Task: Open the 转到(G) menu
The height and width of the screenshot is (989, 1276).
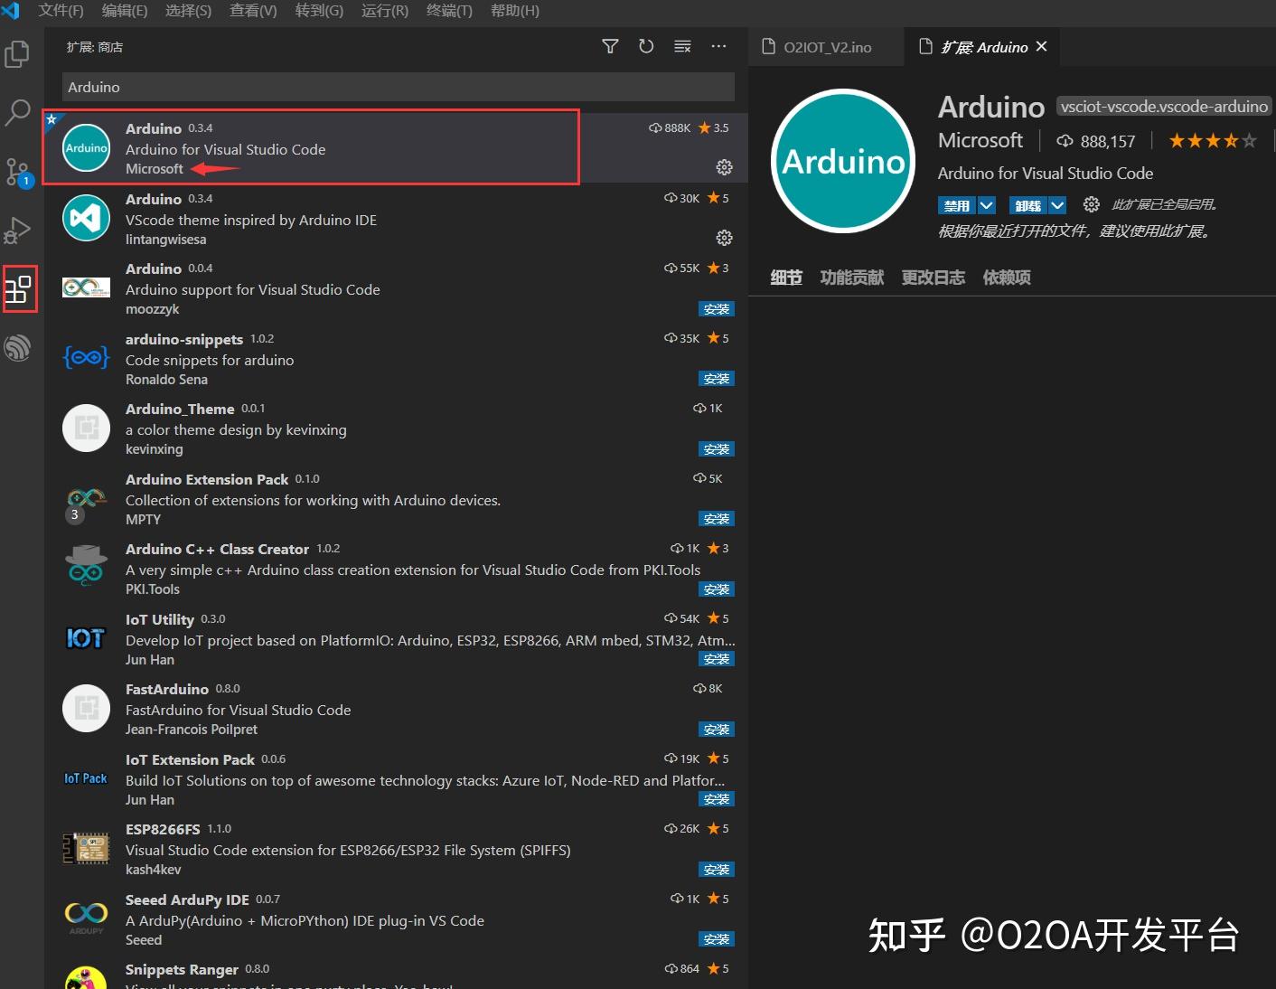Action: pyautogui.click(x=319, y=11)
